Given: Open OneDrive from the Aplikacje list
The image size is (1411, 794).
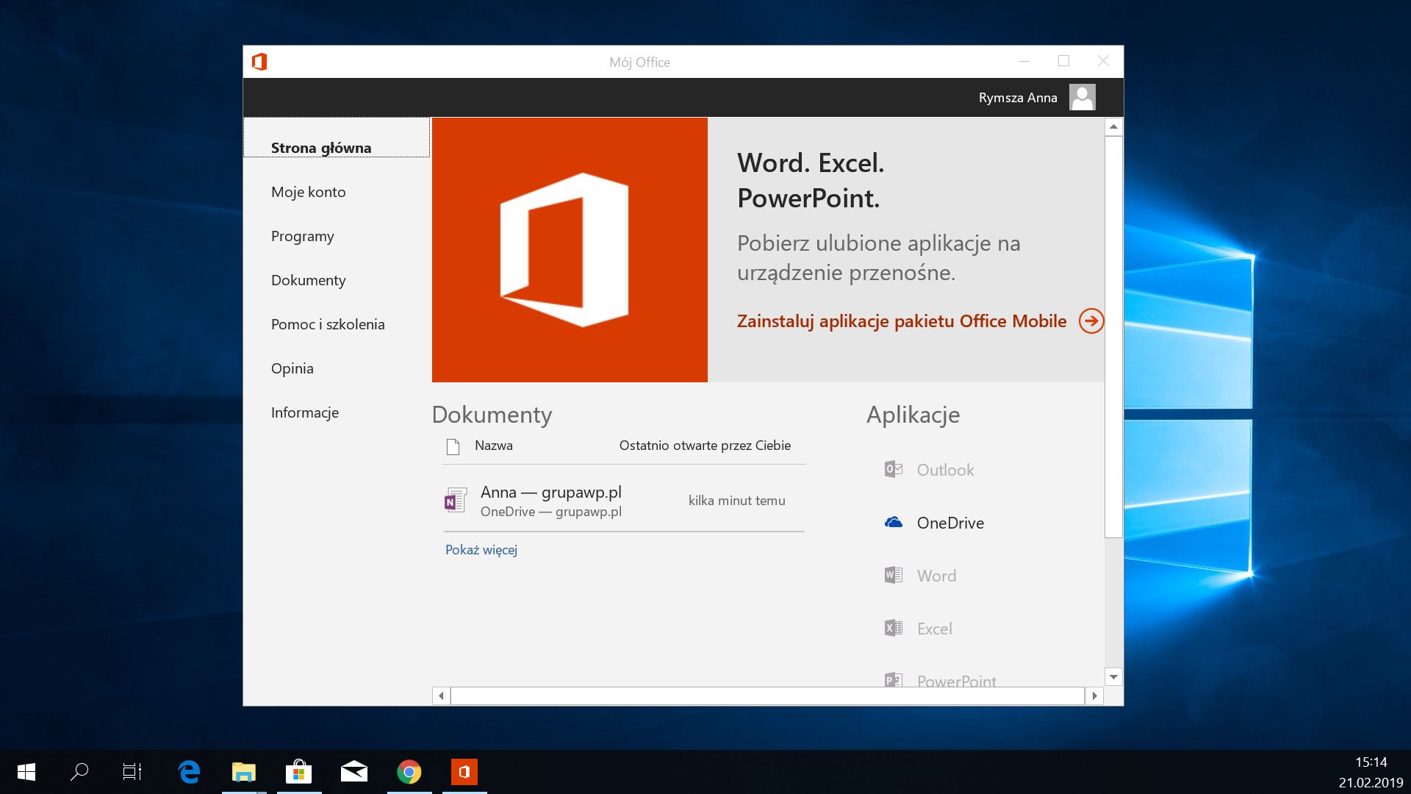Looking at the screenshot, I should click(x=949, y=523).
